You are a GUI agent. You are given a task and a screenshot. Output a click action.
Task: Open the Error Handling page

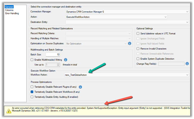[x=12, y=14]
